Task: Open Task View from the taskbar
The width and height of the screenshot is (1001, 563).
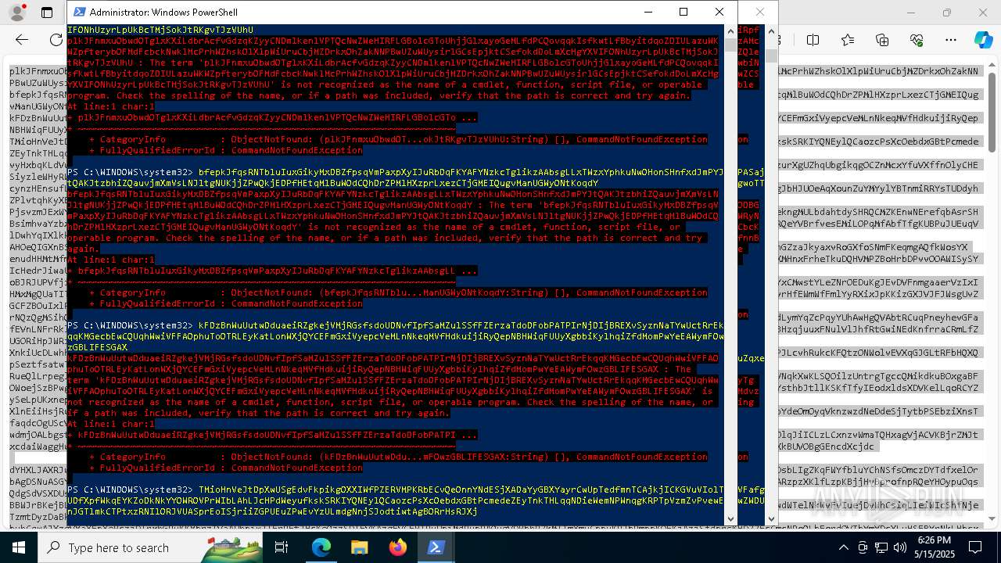Action: tap(282, 547)
